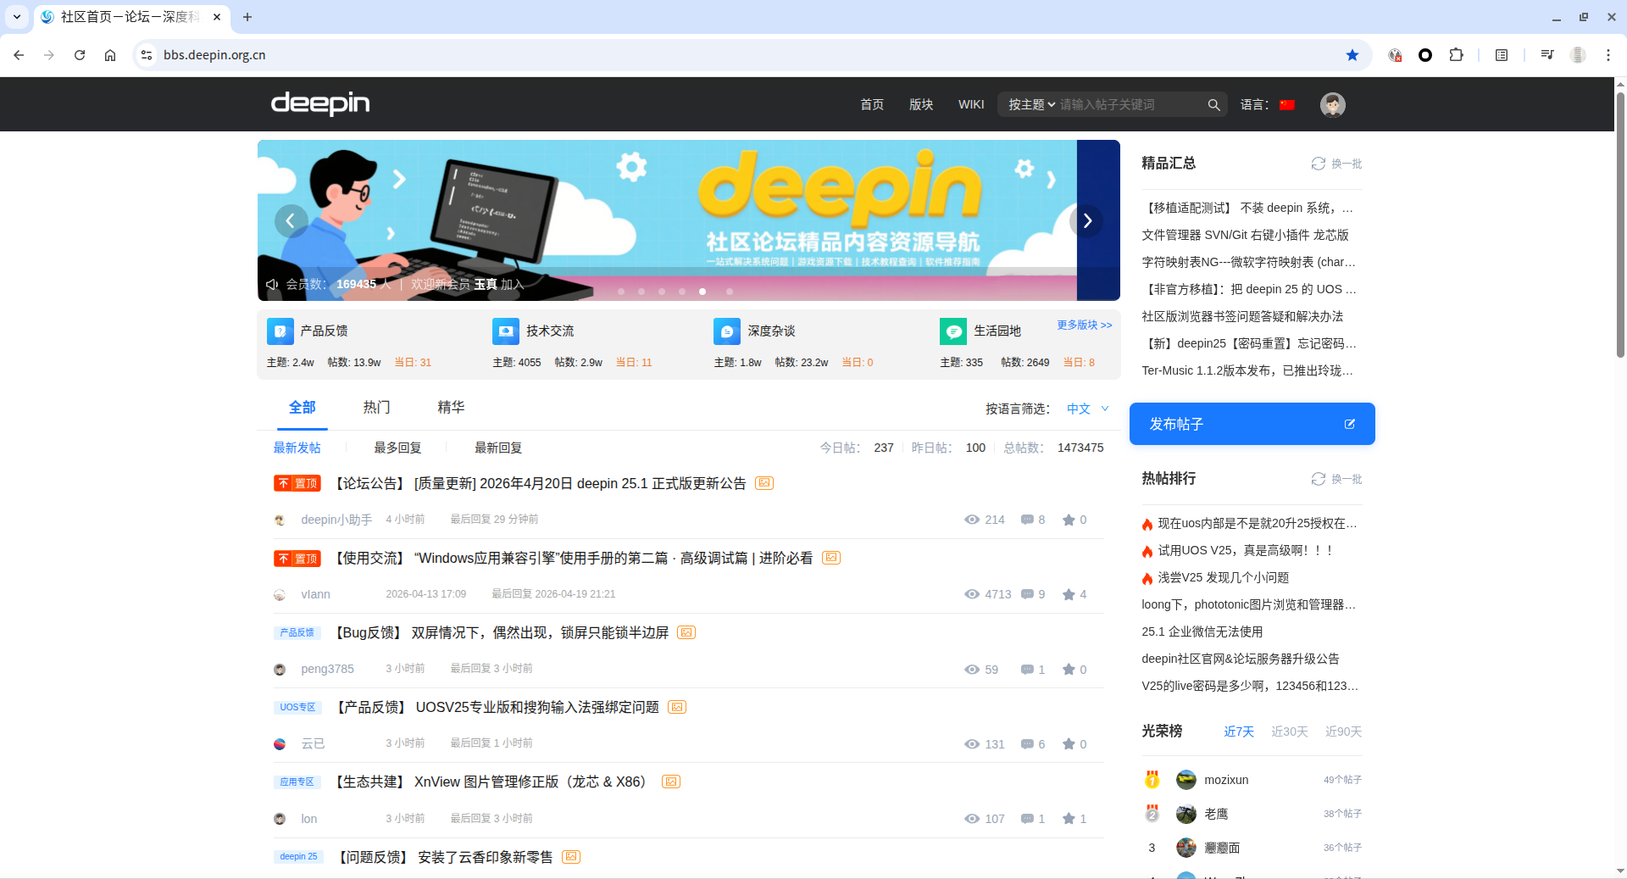Switch sorting to 最多回复
This screenshot has height=879, width=1627.
(397, 448)
